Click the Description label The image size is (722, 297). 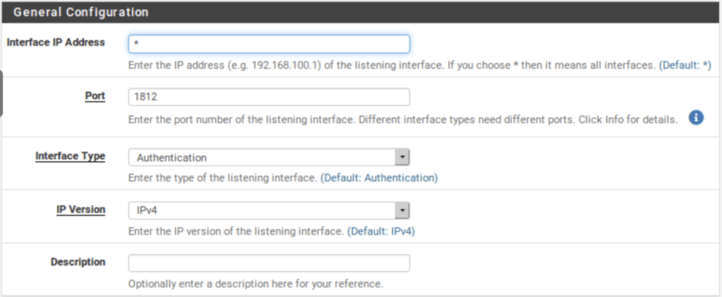78,262
